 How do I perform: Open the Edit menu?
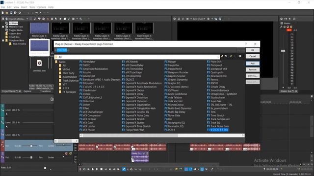(x=9, y=7)
